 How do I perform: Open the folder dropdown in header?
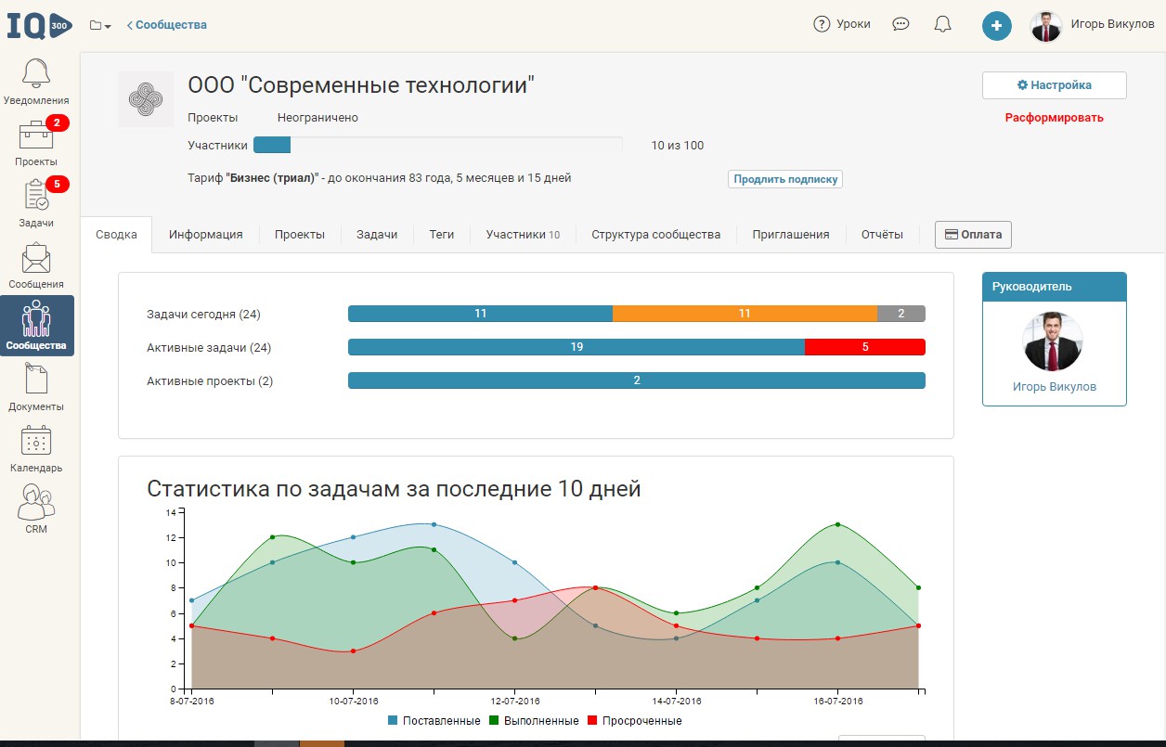(x=100, y=25)
